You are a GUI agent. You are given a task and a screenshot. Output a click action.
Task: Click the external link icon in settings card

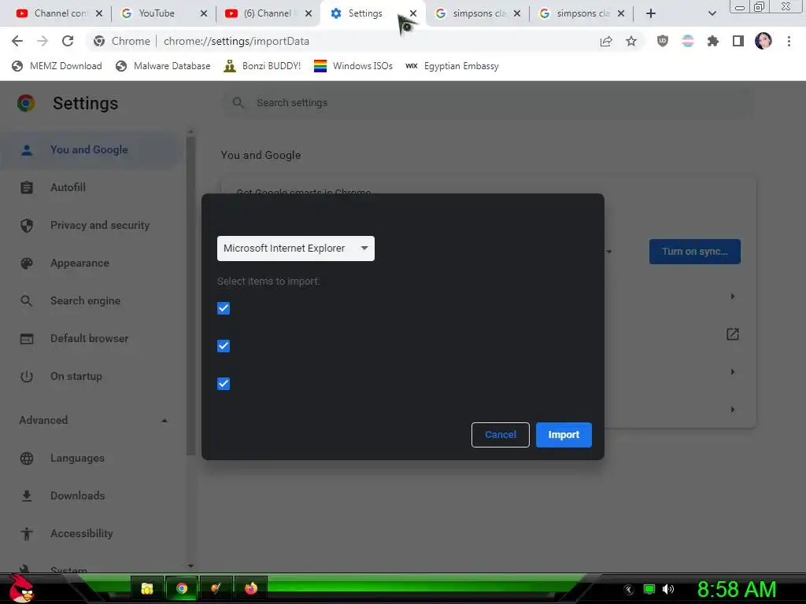click(x=733, y=334)
